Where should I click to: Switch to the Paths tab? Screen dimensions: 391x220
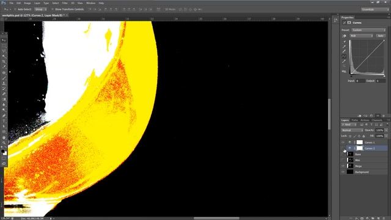coord(354,120)
